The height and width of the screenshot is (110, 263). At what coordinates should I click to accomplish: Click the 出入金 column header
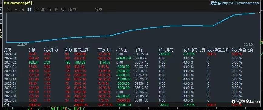pos(122,50)
